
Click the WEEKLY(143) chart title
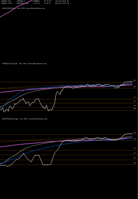click(x=24, y=64)
